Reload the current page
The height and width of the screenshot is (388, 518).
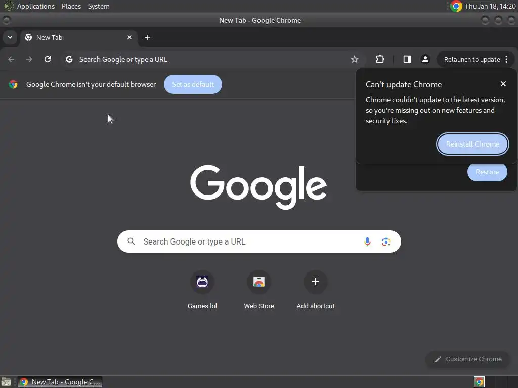tap(48, 59)
